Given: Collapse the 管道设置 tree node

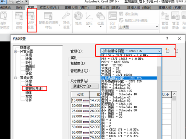Looking at the screenshot, I should pyautogui.click(x=15, y=78).
